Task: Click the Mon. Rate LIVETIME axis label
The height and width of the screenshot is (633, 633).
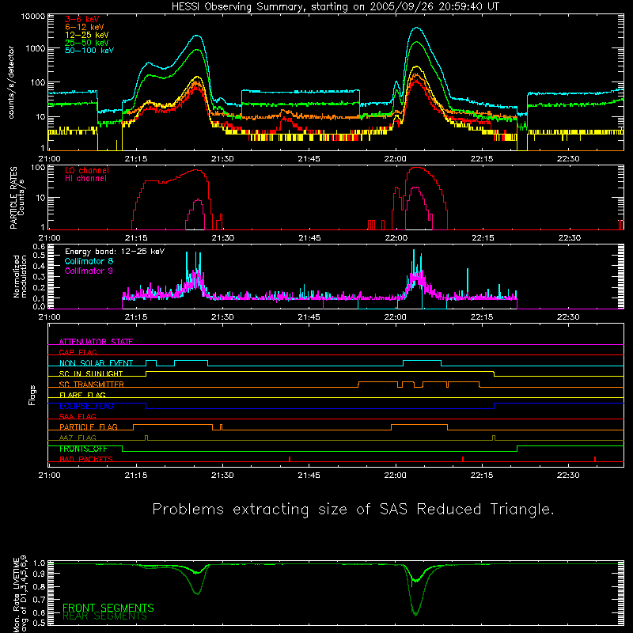Action: [20, 594]
